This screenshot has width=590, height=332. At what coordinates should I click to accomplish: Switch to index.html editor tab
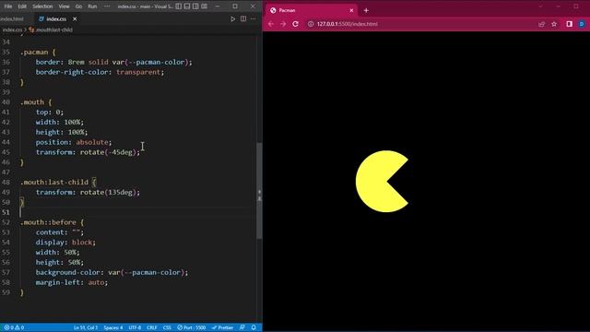coord(13,18)
